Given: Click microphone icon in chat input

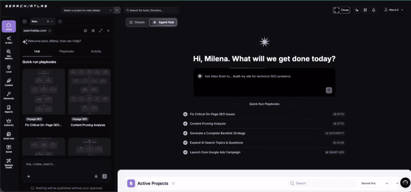Looking at the screenshot, I should [96, 176].
